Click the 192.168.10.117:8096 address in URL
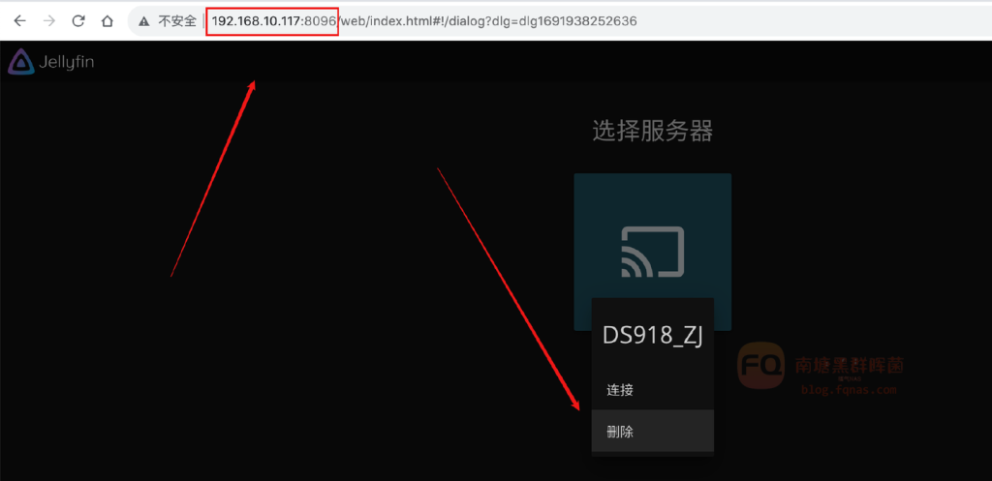 click(273, 20)
